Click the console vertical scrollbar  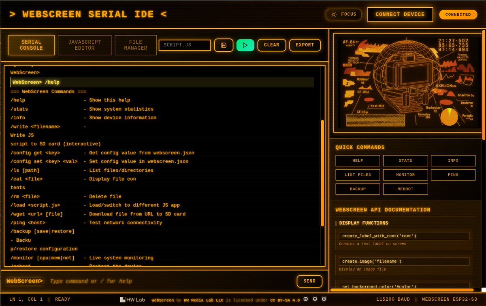coord(322,173)
